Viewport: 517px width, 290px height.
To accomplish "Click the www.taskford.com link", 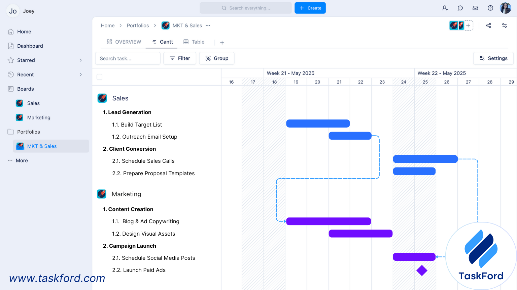I will [57, 278].
